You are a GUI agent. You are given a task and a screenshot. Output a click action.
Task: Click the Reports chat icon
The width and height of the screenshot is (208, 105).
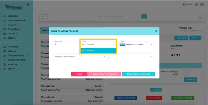tap(5, 69)
